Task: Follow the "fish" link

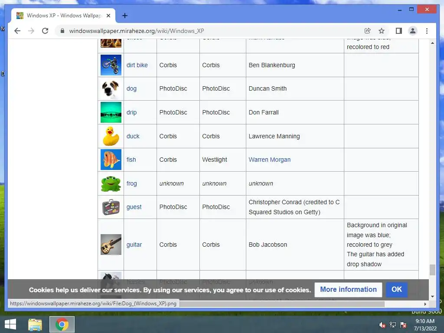Action: tap(131, 160)
